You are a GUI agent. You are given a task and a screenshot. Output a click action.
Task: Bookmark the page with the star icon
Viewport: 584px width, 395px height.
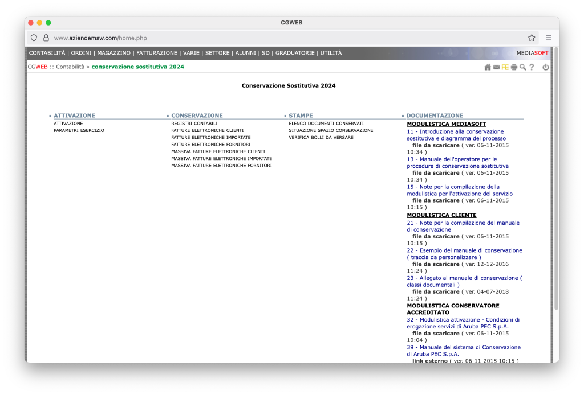pos(532,38)
